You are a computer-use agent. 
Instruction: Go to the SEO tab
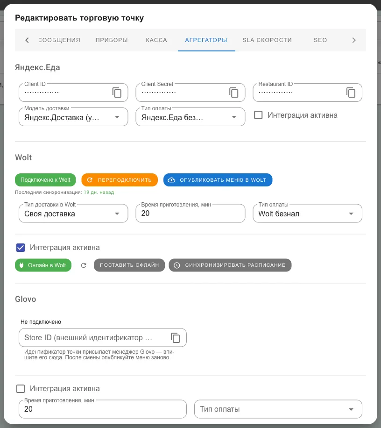[x=320, y=40]
